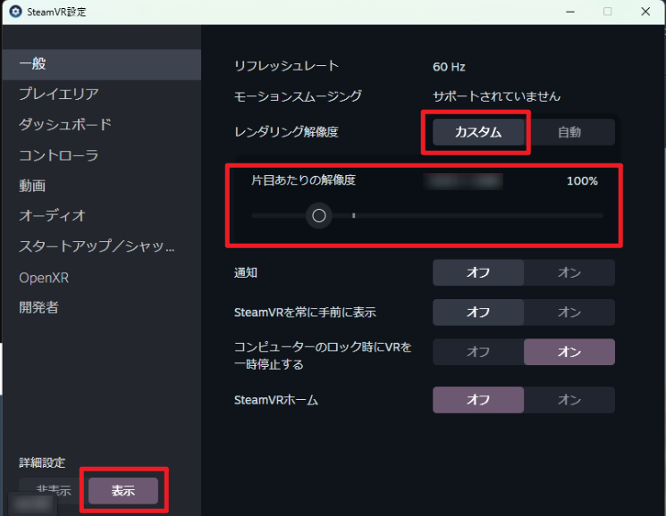Open the 一般 settings section
Viewport: 666px width, 516px height.
point(101,64)
